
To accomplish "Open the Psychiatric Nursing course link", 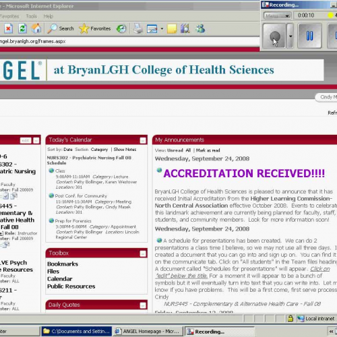I will [x=18, y=168].
